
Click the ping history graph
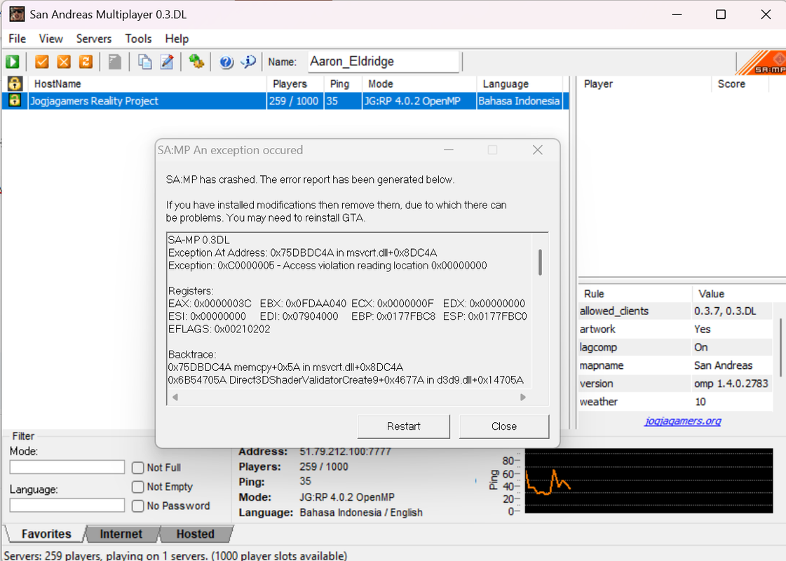[649, 481]
